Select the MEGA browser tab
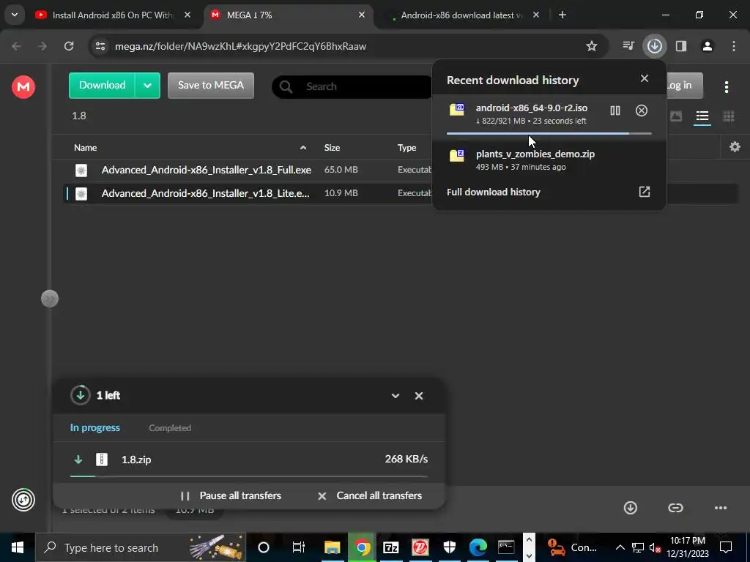750x562 pixels. click(289, 15)
